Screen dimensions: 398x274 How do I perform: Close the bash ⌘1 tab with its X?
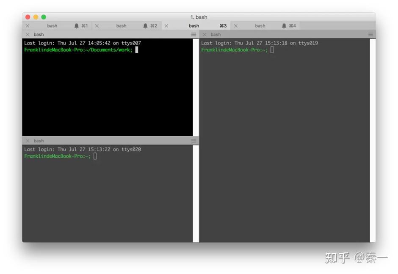[27, 25]
